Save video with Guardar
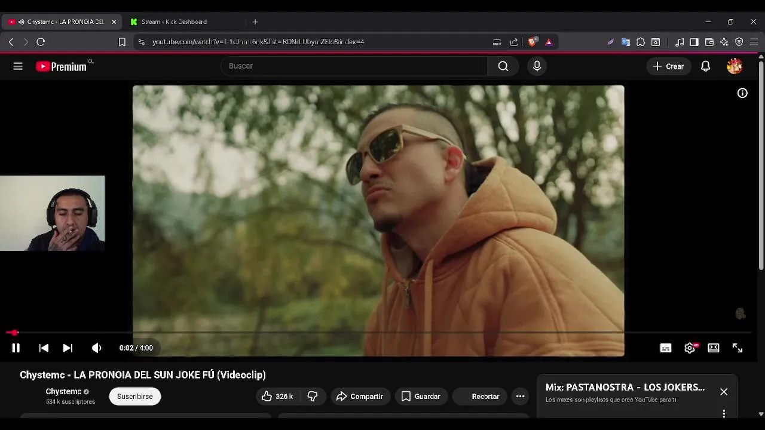 coord(421,397)
